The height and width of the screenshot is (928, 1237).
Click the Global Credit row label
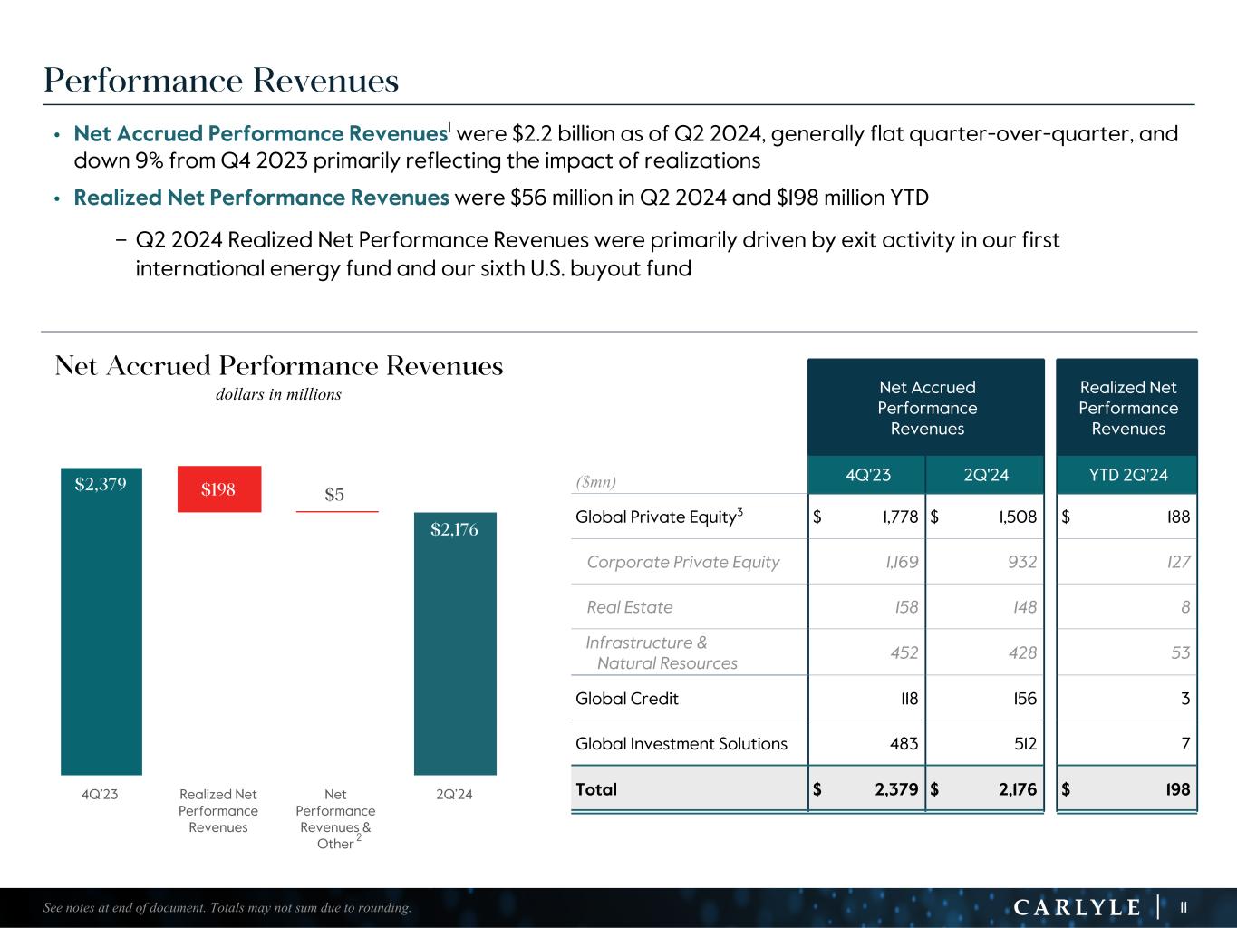626,699
